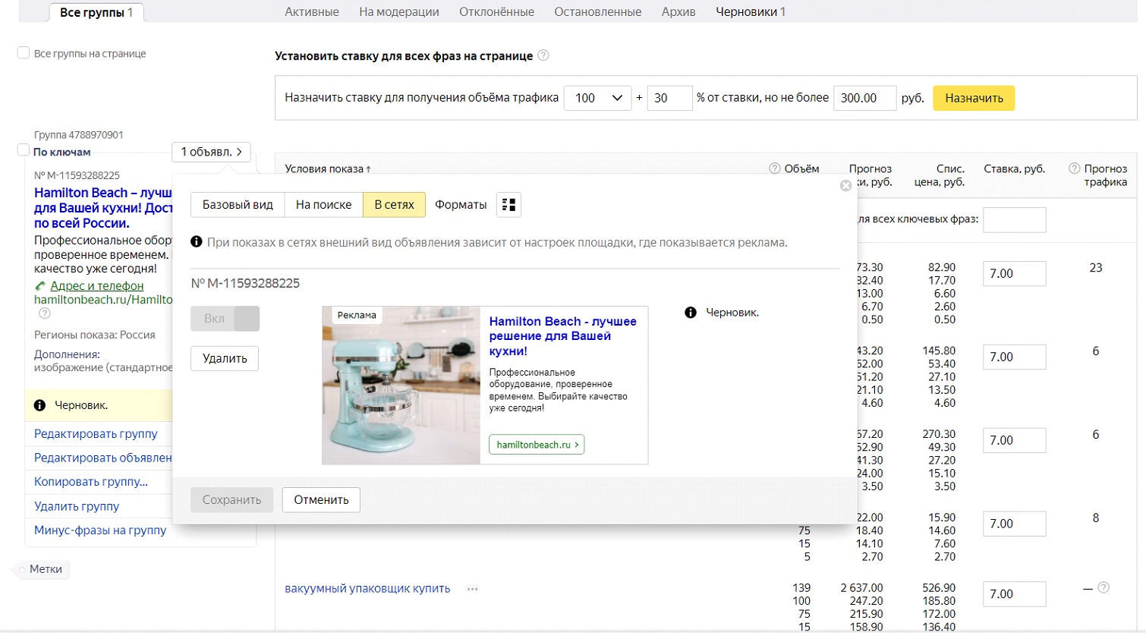
Task: Click the help icon beside the bid-setting heading
Action: click(543, 55)
